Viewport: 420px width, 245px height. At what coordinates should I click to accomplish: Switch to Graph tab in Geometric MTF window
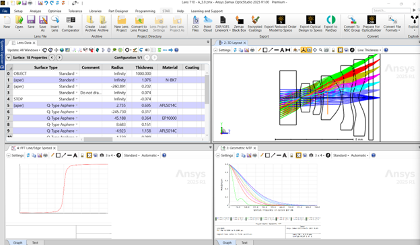click(227, 242)
